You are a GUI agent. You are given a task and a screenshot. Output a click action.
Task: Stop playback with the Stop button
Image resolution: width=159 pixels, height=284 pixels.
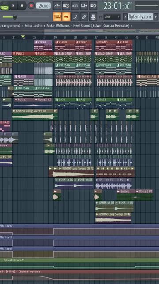point(22,6)
